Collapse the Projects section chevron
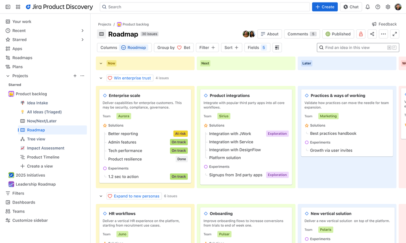 click(x=8, y=76)
